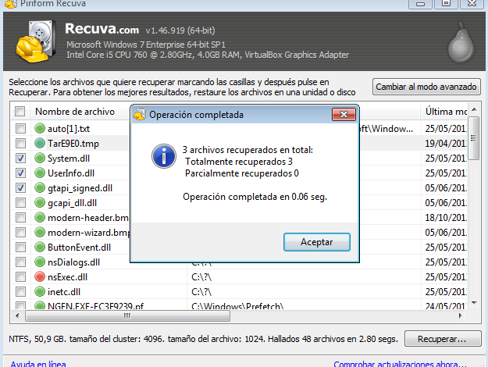Check the nsExec.dll checkbox
488x367 pixels.
pos(20,276)
